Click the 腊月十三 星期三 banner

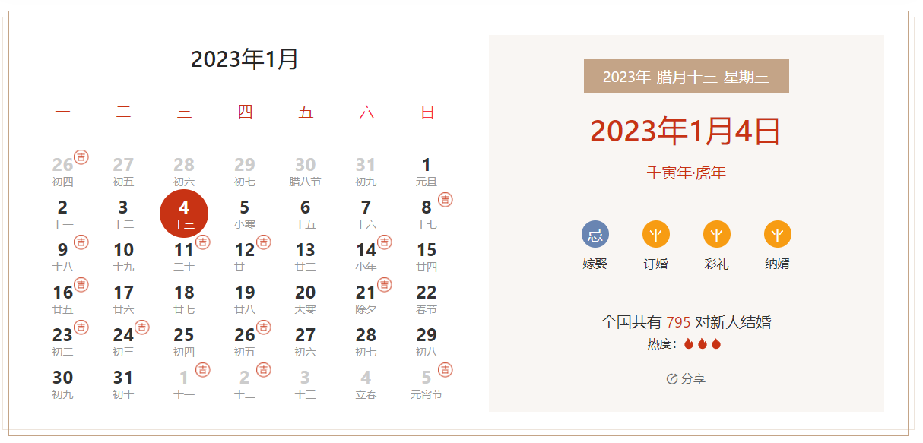click(687, 76)
